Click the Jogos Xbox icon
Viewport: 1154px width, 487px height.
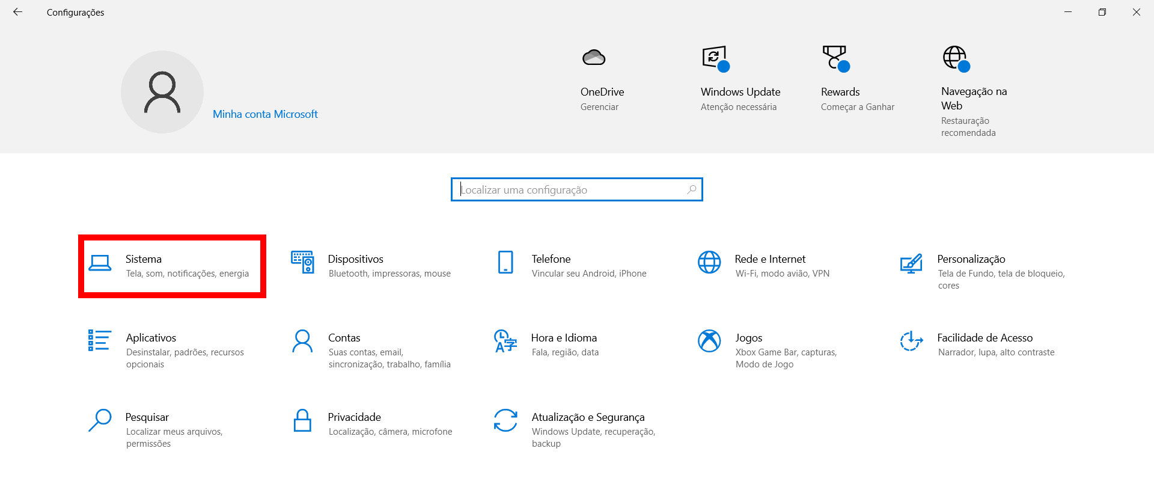point(709,341)
